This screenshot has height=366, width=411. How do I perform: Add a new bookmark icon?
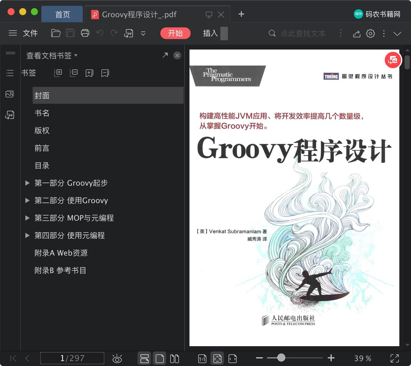click(x=89, y=73)
